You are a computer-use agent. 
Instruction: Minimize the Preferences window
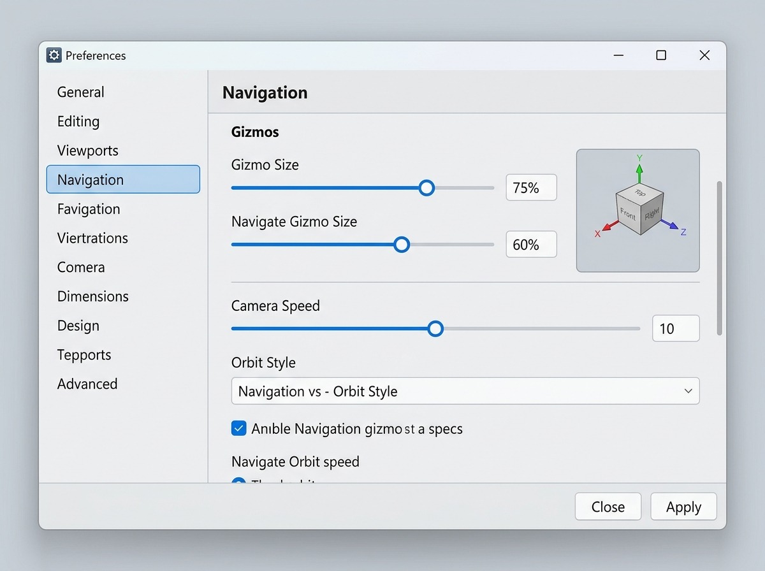618,55
